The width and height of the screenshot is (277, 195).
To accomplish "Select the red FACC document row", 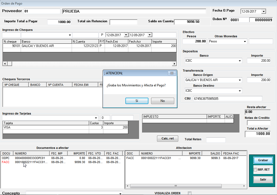I will click(62, 162).
